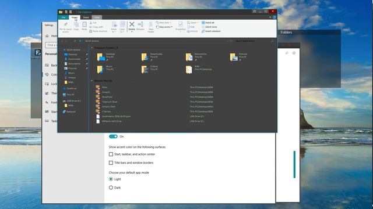The height and width of the screenshot is (209, 373).
Task: Switch to the View ribbon tab
Action: [x=97, y=17]
